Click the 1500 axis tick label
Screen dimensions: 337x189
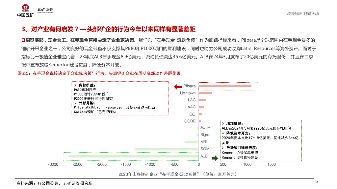click(272, 164)
